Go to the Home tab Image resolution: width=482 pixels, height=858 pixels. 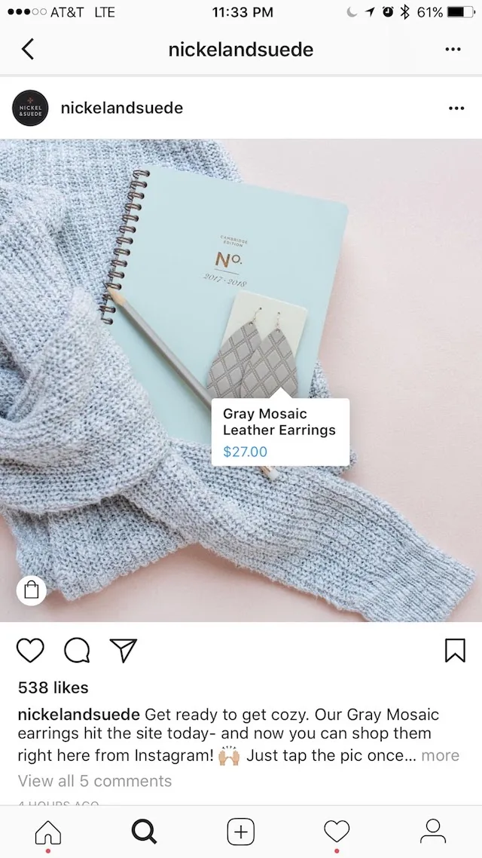tap(48, 832)
